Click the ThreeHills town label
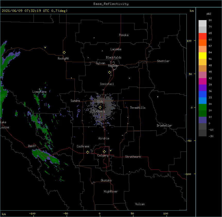Viewport: 222px width, 217px height. pos(138,108)
